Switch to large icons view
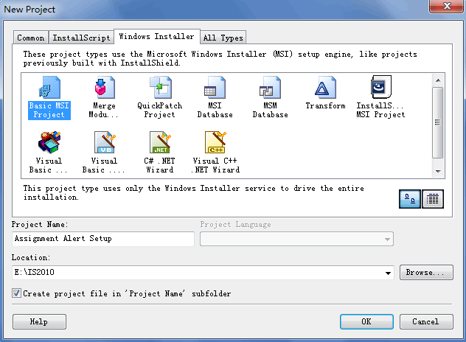 tap(409, 199)
